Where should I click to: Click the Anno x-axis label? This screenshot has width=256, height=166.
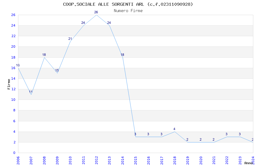[x=248, y=163]
